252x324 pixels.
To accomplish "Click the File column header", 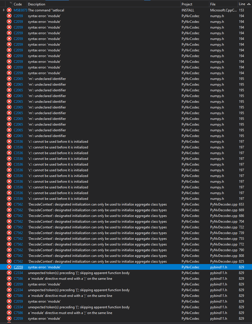I will pyautogui.click(x=214, y=4).
